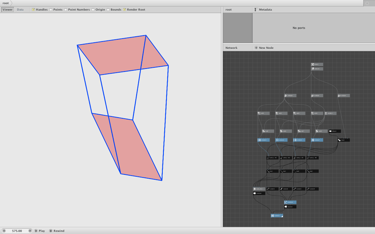The image size is (375, 234).
Task: Select the frame1 node in the network
Action: click(x=317, y=64)
